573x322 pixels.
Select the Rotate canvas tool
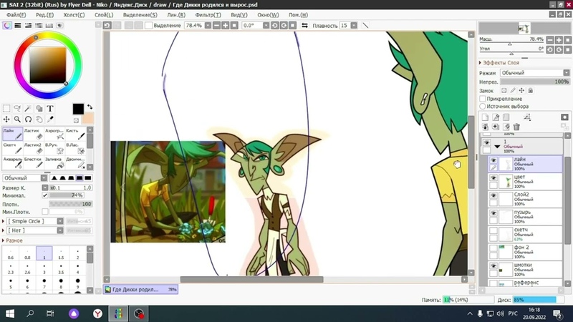28,119
